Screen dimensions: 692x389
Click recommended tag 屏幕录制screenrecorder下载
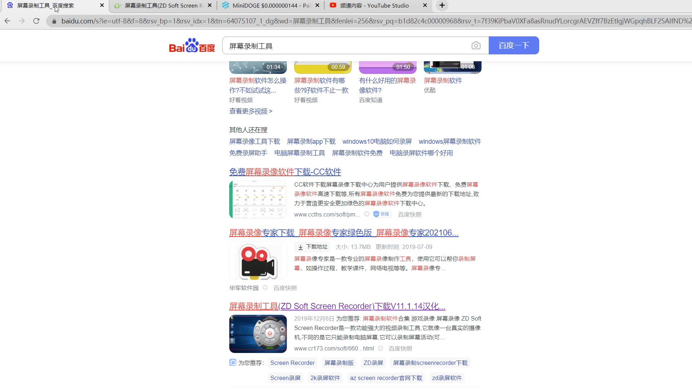430,363
